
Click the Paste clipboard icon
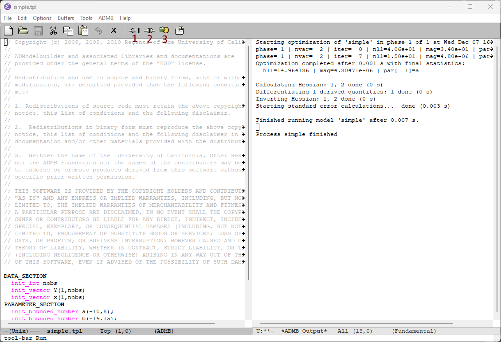tap(83, 31)
